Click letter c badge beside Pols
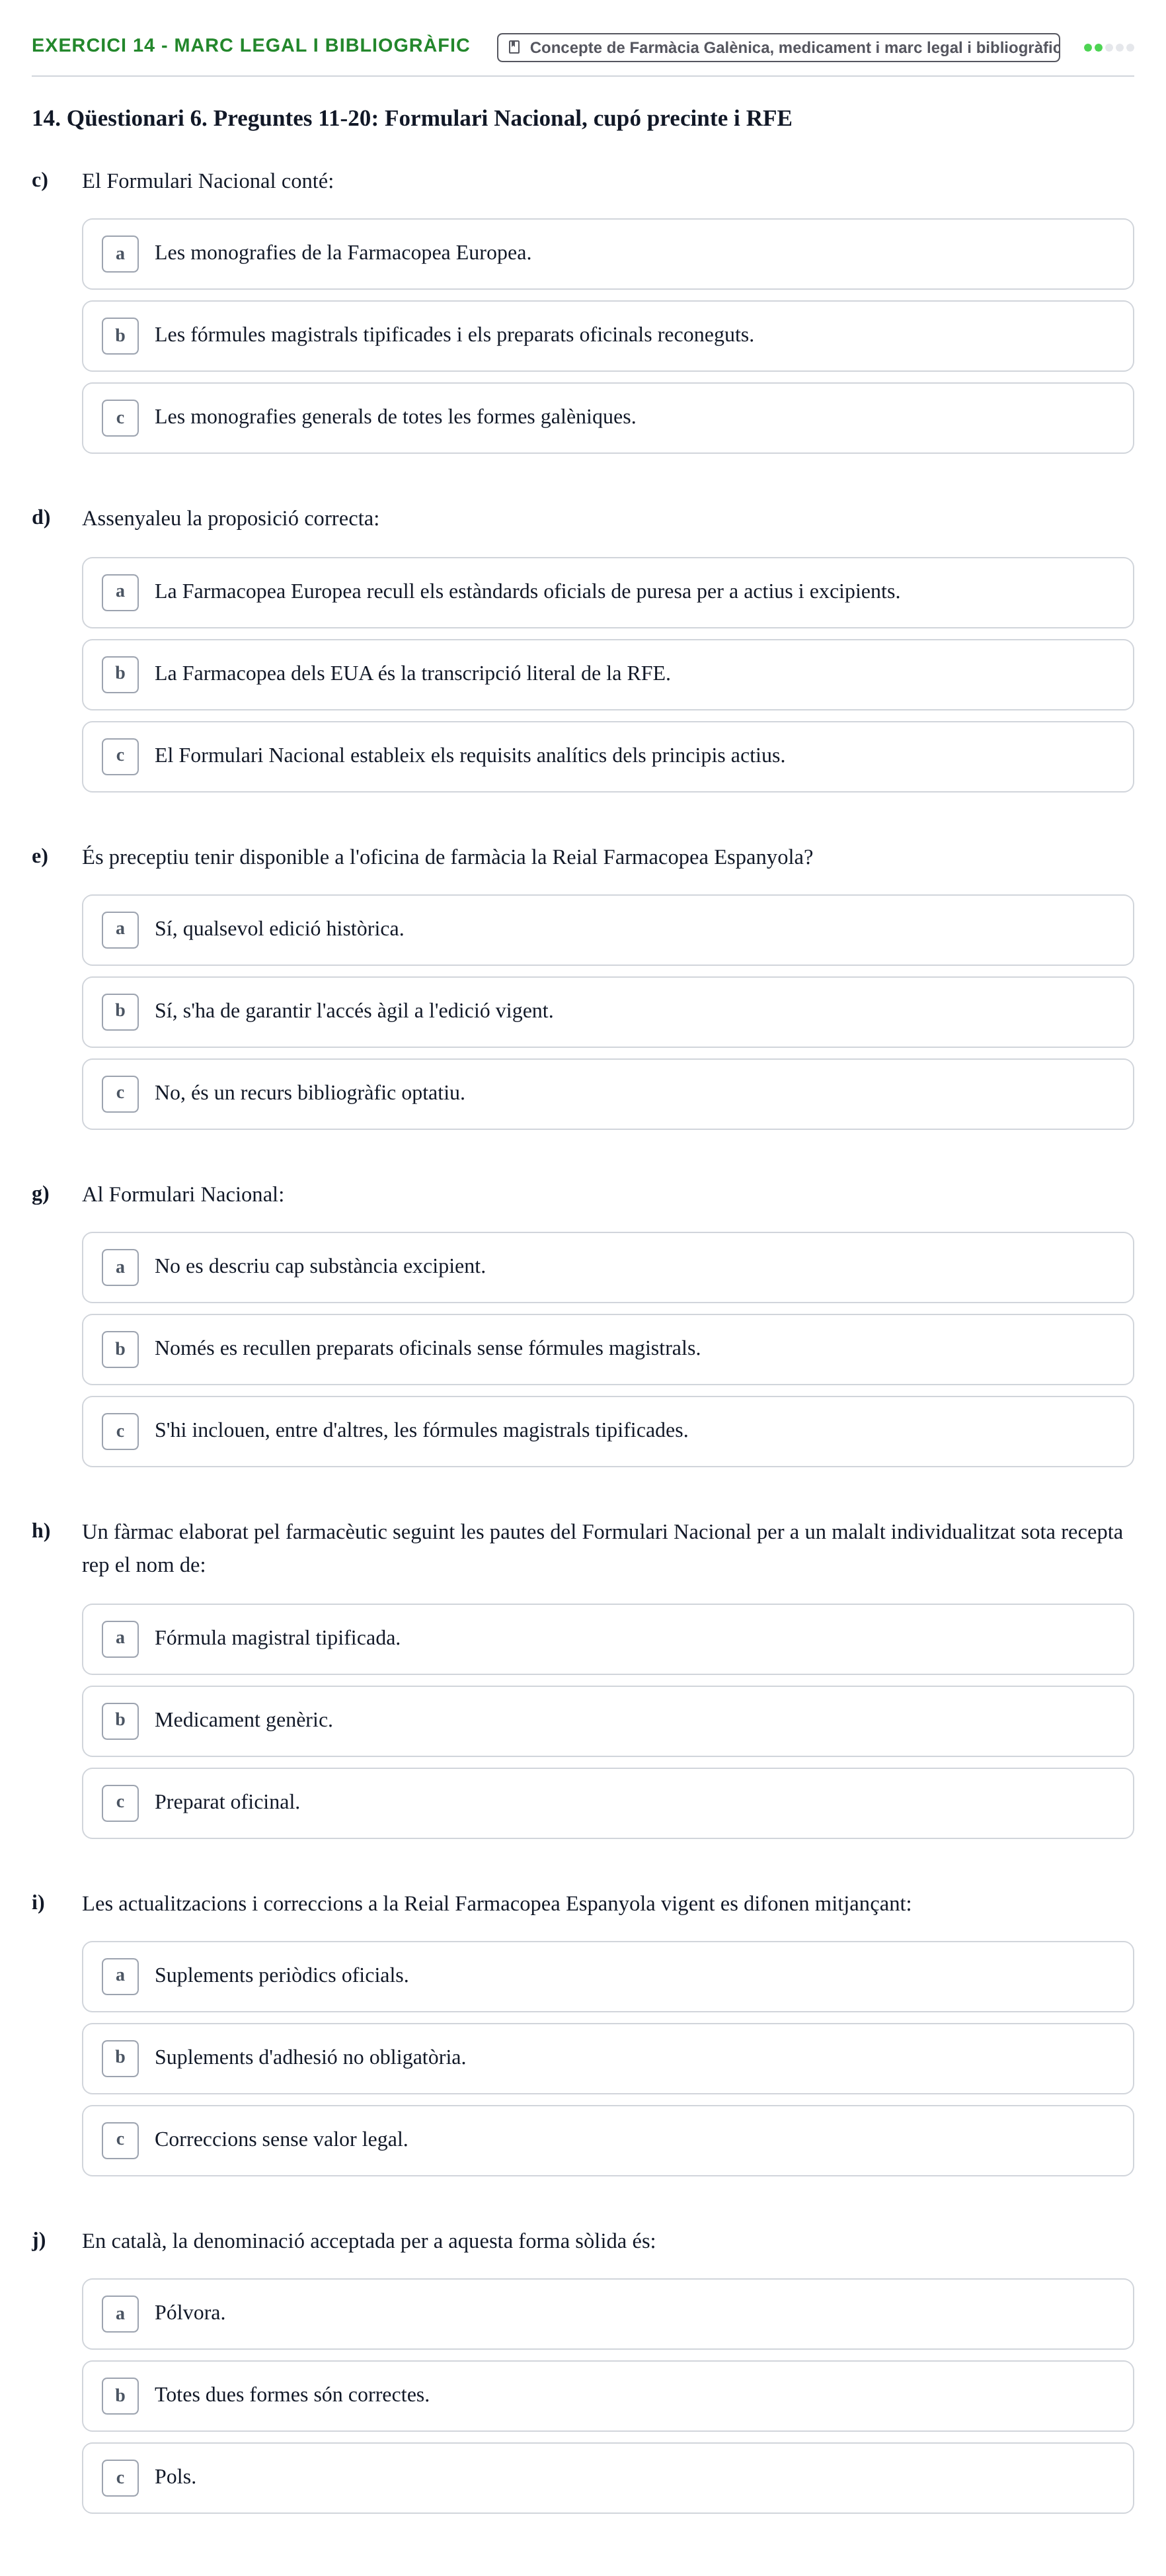The width and height of the screenshot is (1166, 2576). (x=120, y=2478)
